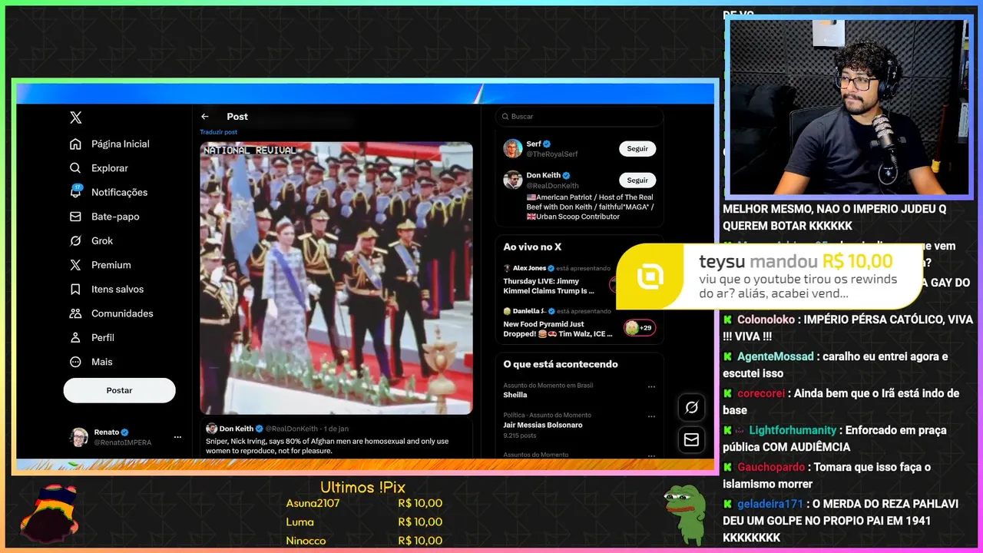
Task: Open the Perfil person icon
Action: (75, 338)
